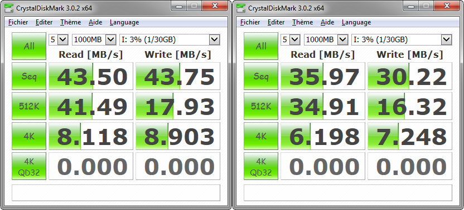Open Aide menu in left window
Viewport: 464px width, 210px height.
pos(95,22)
